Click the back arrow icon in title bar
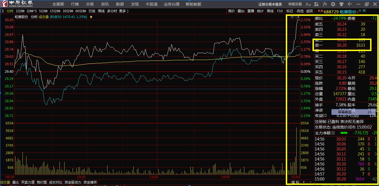The height and width of the screenshot is (186, 379). click(x=350, y=4)
